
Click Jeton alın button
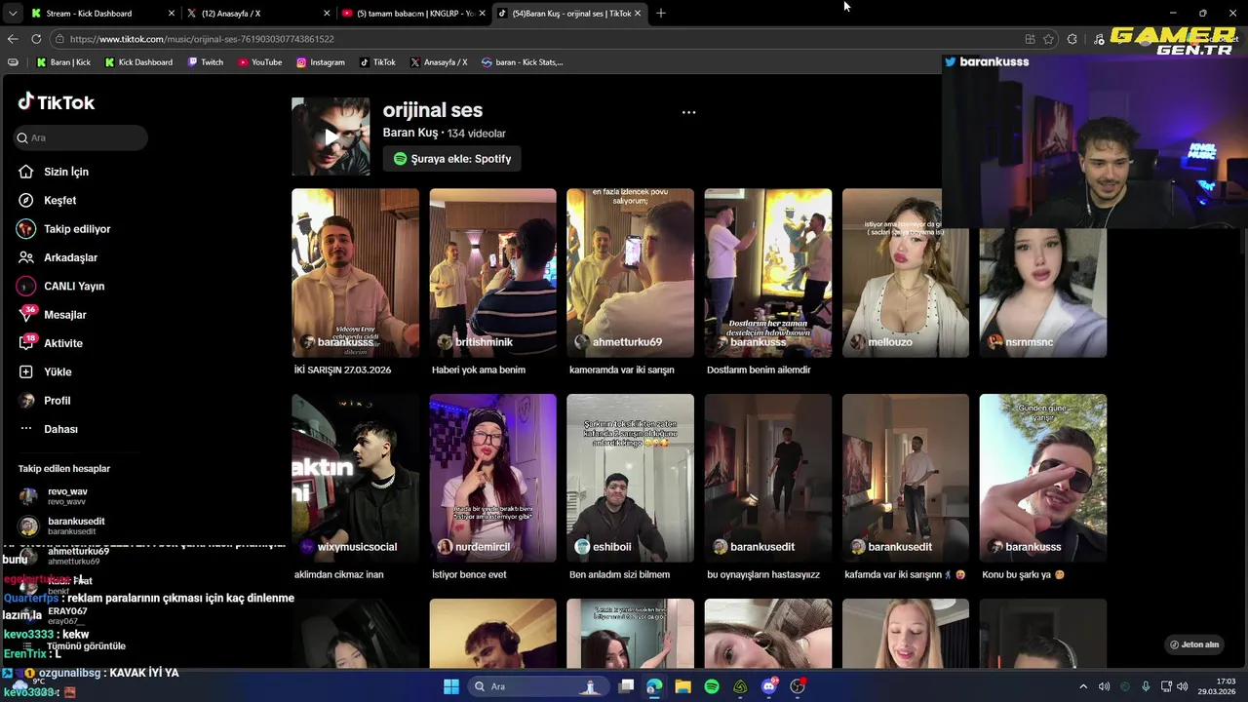[1194, 644]
